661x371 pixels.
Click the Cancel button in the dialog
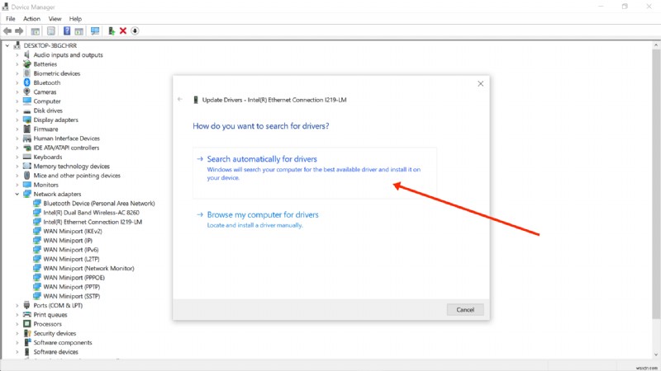pos(465,310)
